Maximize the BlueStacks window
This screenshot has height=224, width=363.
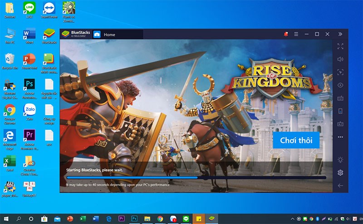[x=317, y=34]
